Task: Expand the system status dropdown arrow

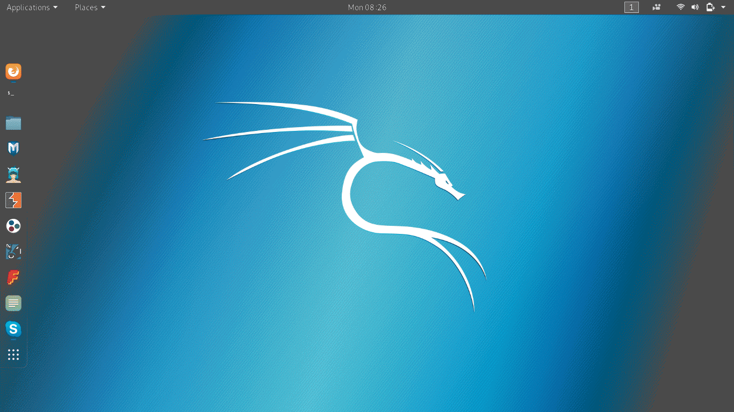Action: 723,7
